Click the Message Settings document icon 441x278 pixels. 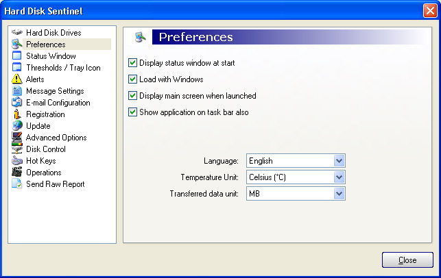[17, 90]
